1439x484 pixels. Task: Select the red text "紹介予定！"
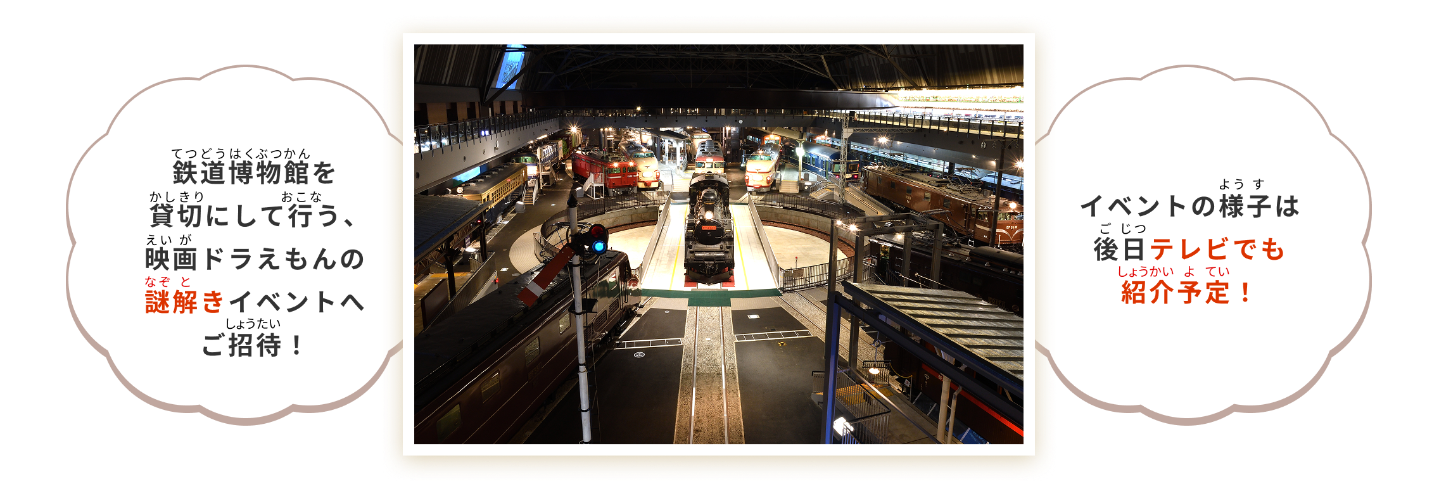point(1188,292)
